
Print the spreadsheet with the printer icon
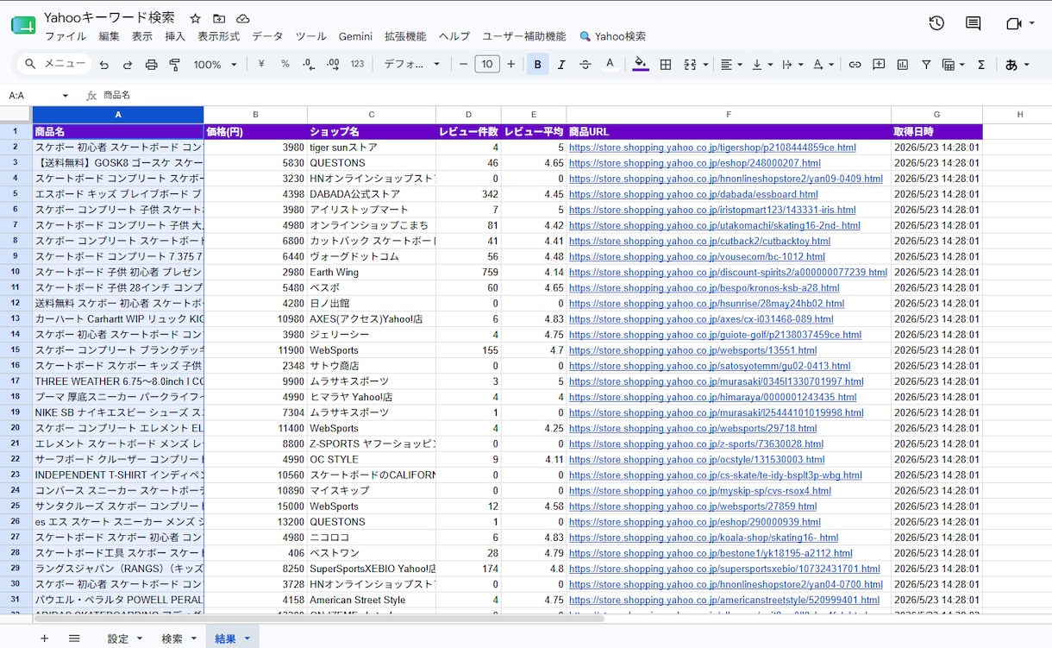152,65
